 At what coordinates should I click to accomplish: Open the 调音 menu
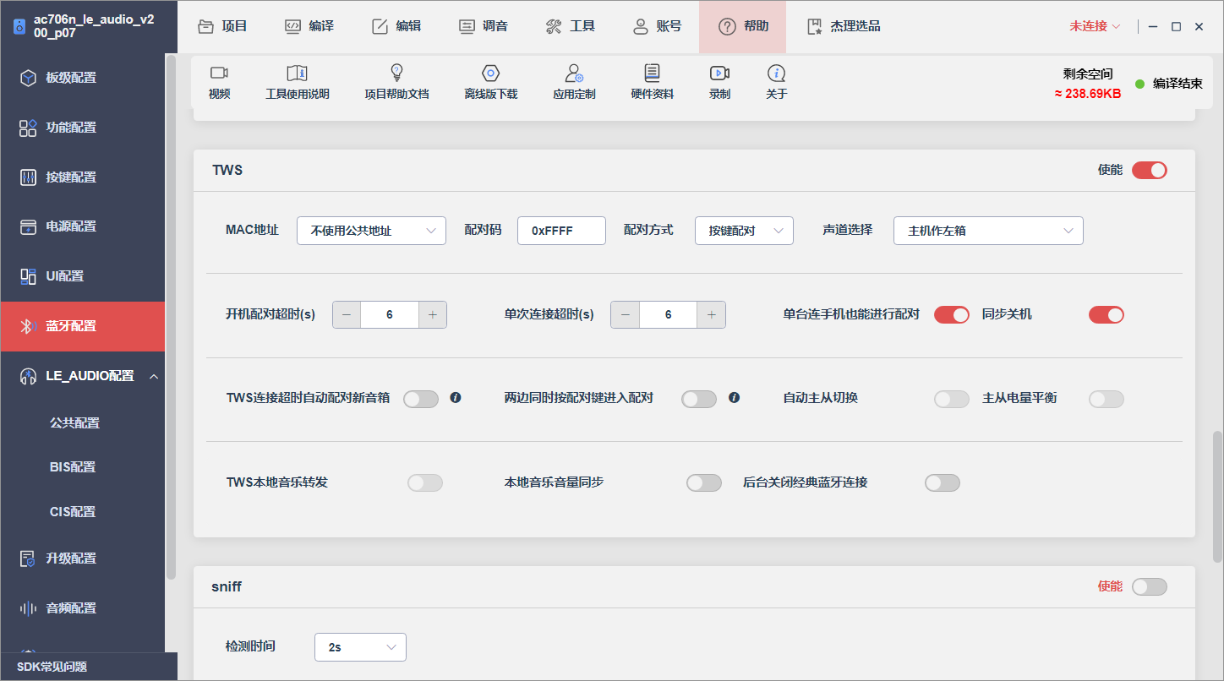pyautogui.click(x=484, y=26)
